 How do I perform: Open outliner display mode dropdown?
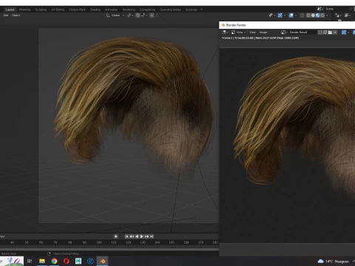[348, 16]
